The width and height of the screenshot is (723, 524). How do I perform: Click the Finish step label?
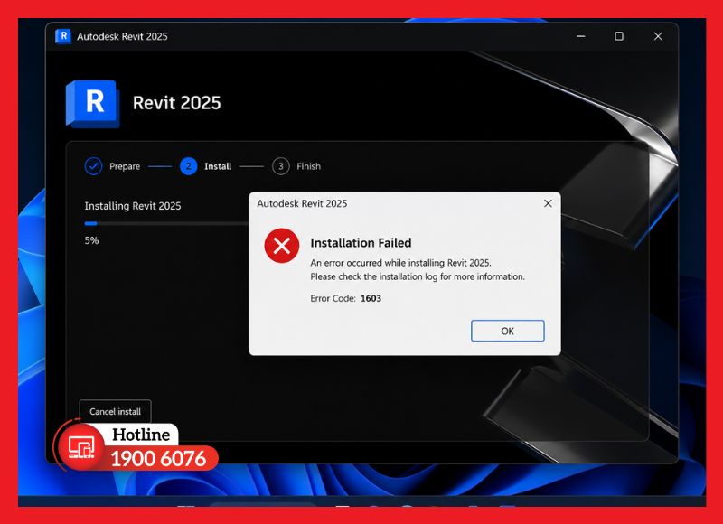[308, 166]
